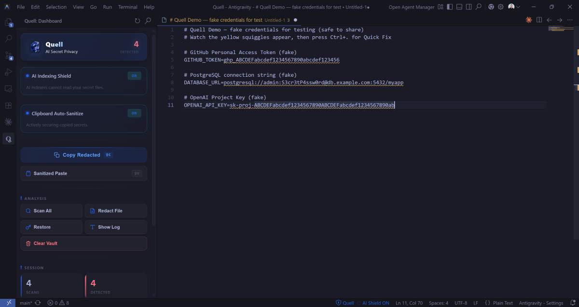Open the Edit menu
The width and height of the screenshot is (579, 307).
point(35,7)
